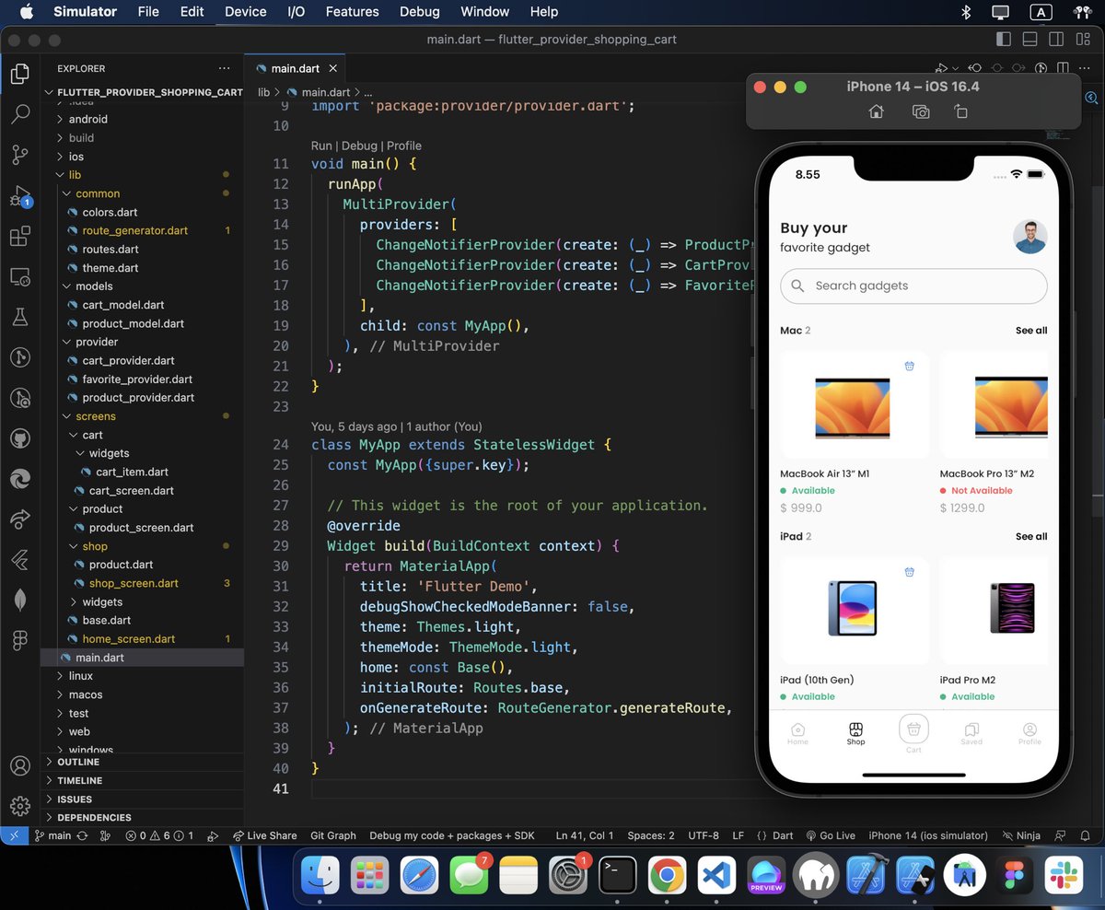Open the Search view in activity bar
Image resolution: width=1105 pixels, height=910 pixels.
pos(19,114)
